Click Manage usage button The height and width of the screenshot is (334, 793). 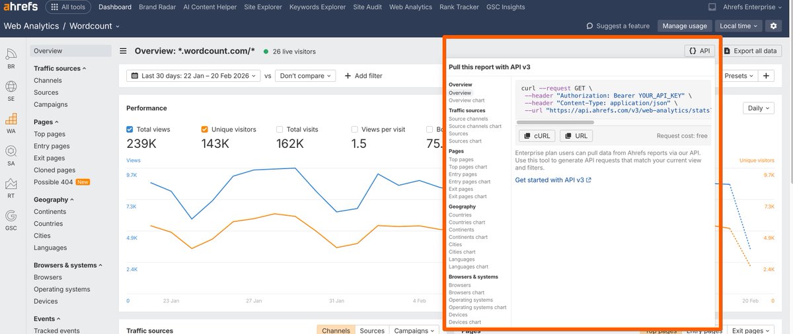[x=685, y=26]
